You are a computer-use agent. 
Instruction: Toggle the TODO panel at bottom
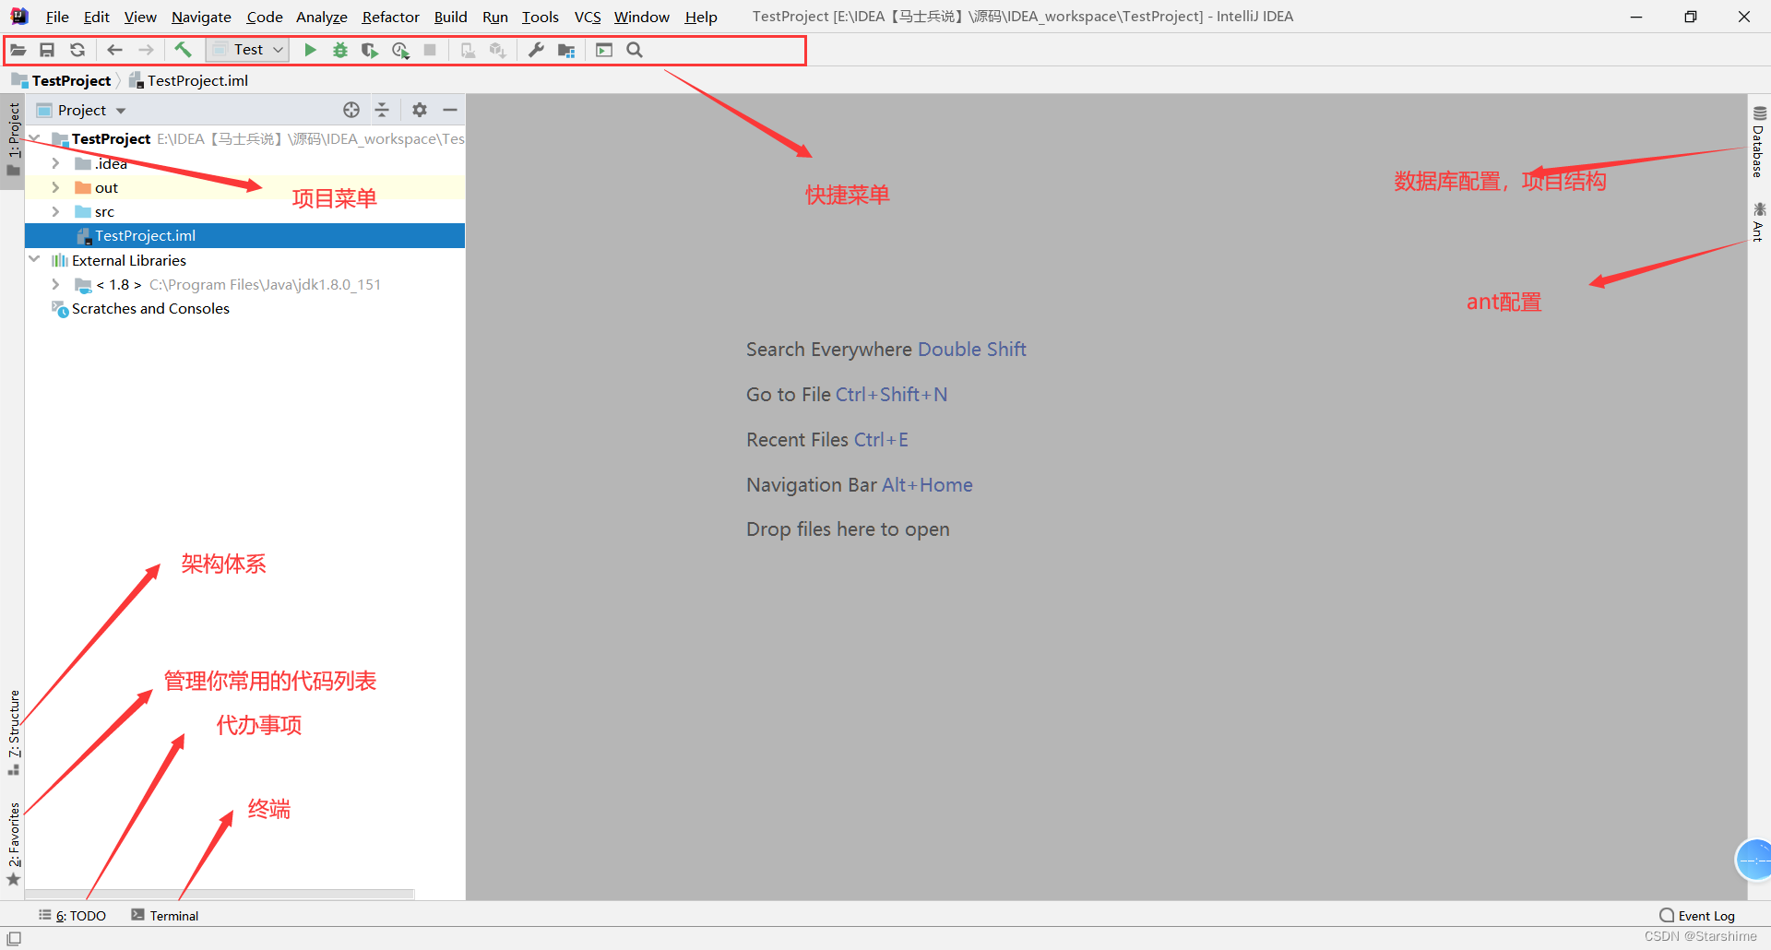tap(73, 915)
